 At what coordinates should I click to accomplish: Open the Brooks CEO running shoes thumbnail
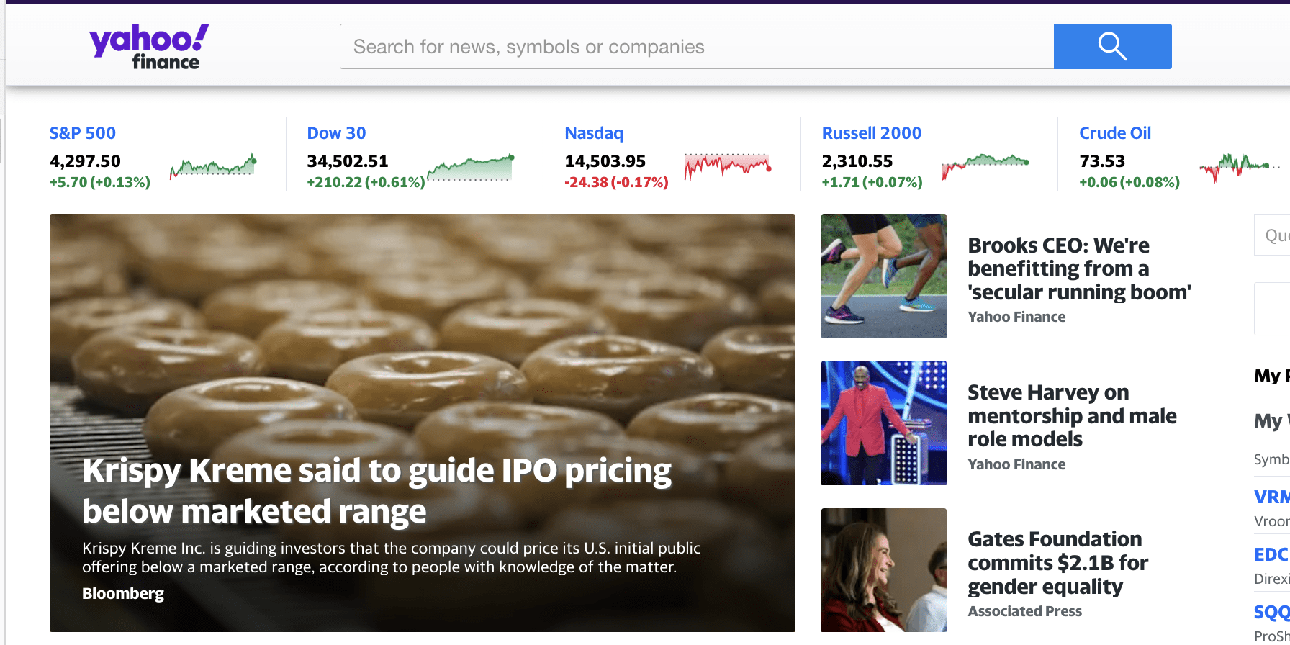point(884,276)
